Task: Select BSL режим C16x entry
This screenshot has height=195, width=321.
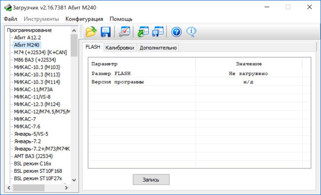Action: (33, 164)
